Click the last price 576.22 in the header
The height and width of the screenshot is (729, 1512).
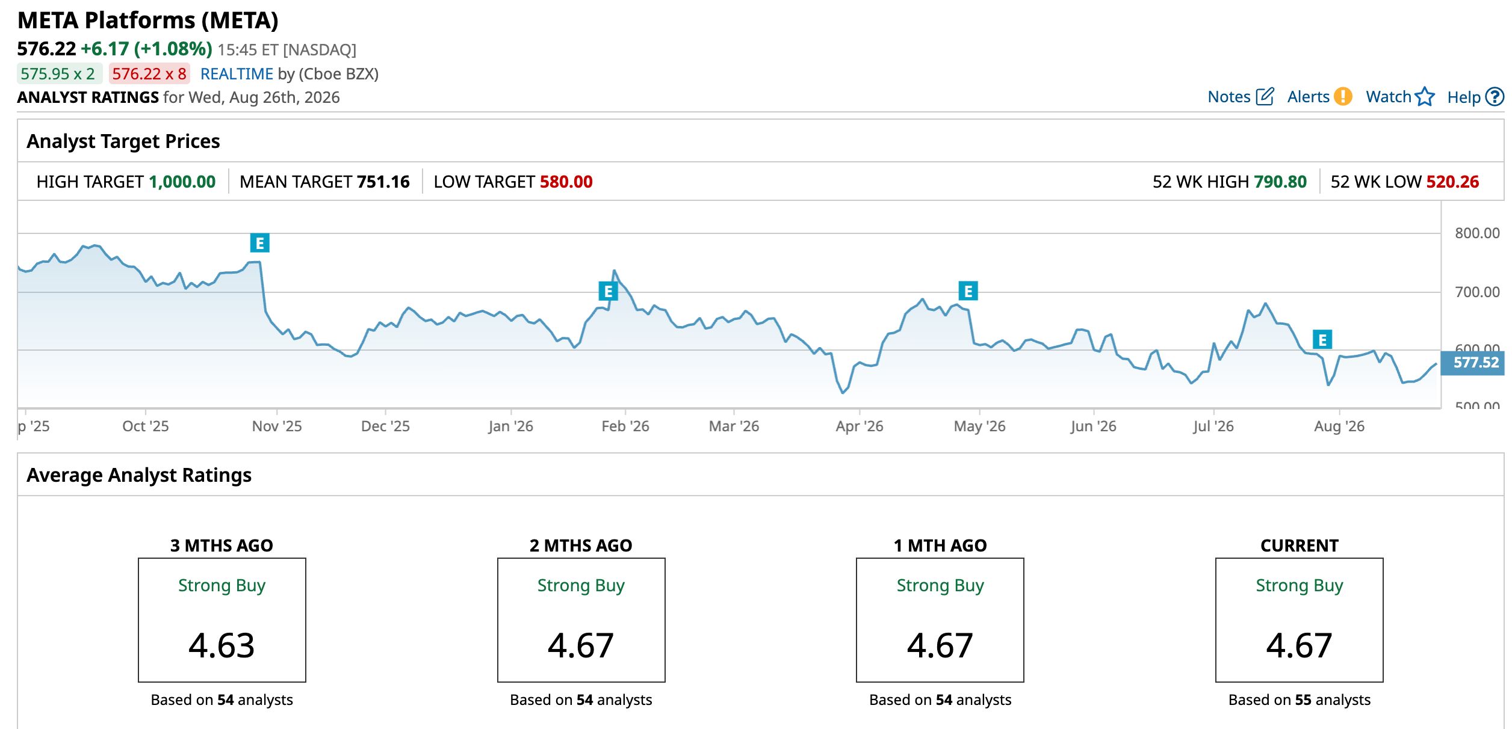click(x=47, y=49)
